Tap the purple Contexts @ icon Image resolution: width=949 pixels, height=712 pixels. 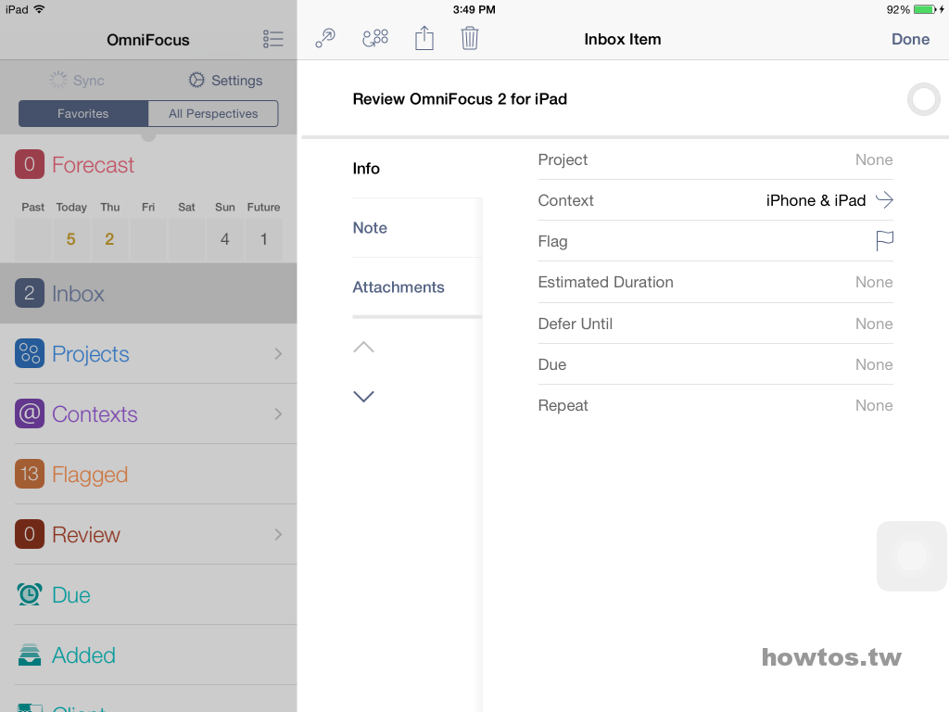point(30,413)
